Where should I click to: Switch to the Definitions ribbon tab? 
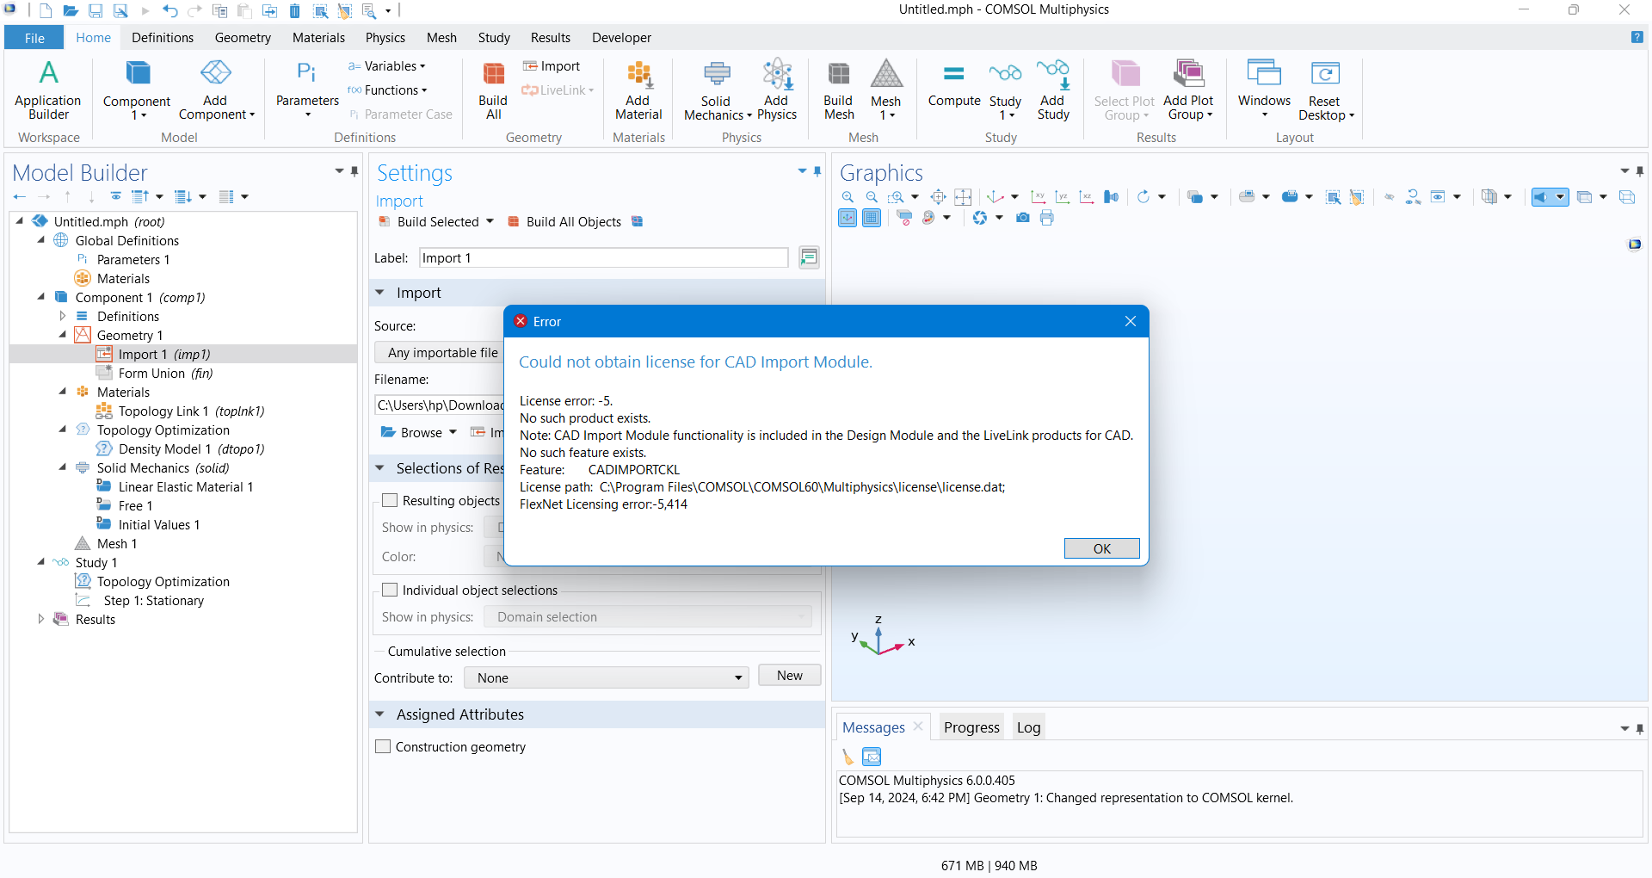click(x=163, y=38)
